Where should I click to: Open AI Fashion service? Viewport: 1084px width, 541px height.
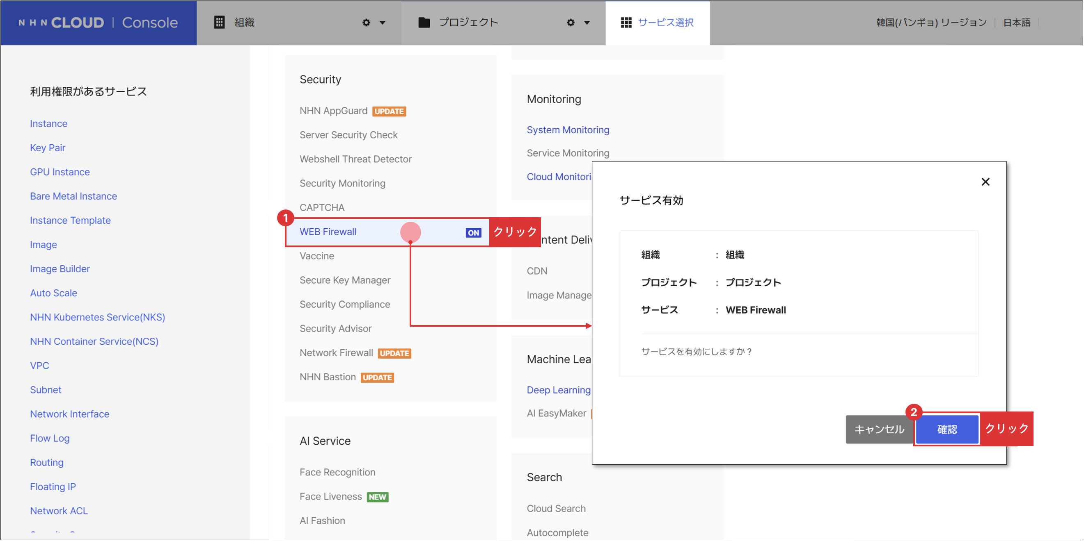point(322,521)
